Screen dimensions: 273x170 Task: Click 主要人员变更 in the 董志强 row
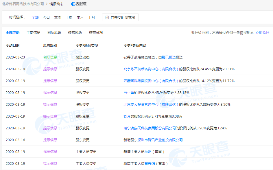pos(86,163)
